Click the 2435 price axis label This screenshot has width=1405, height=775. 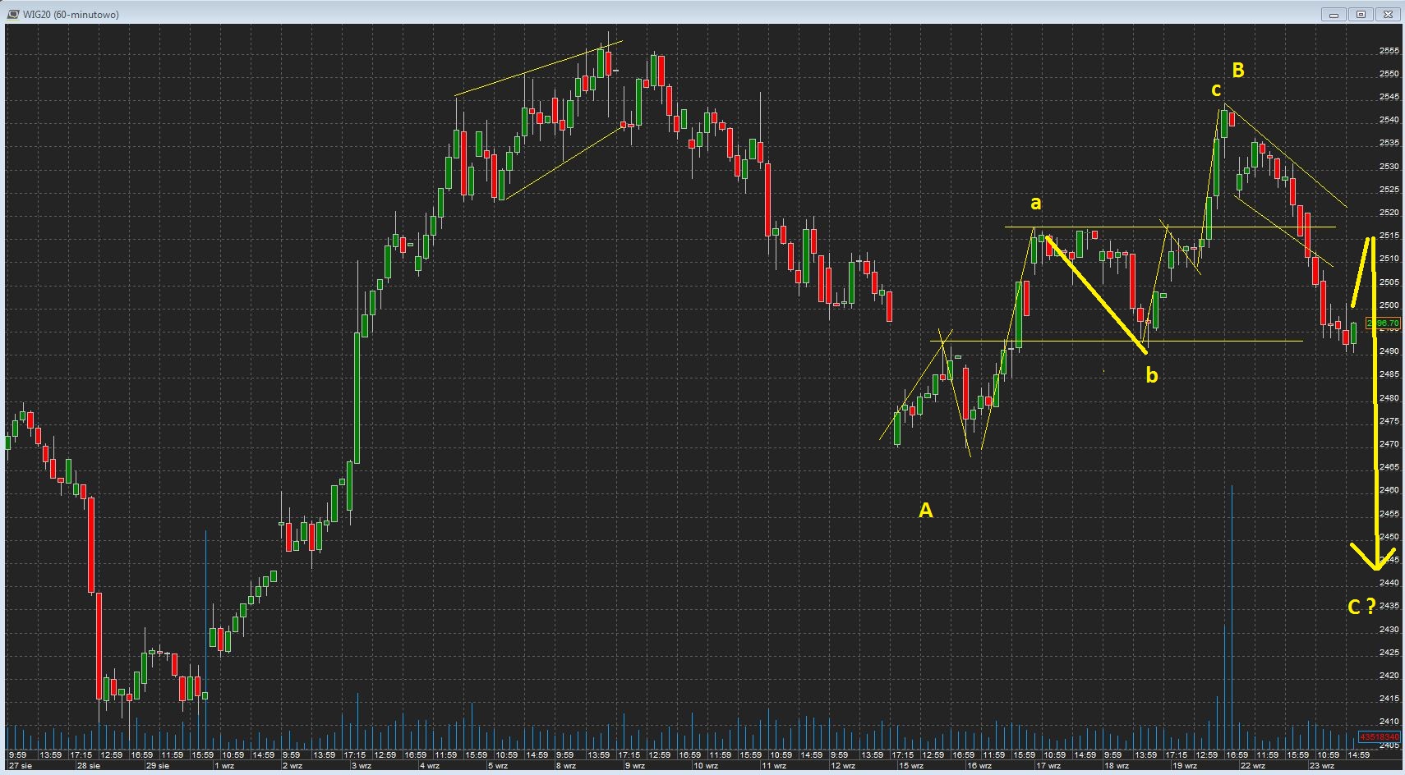[1389, 606]
